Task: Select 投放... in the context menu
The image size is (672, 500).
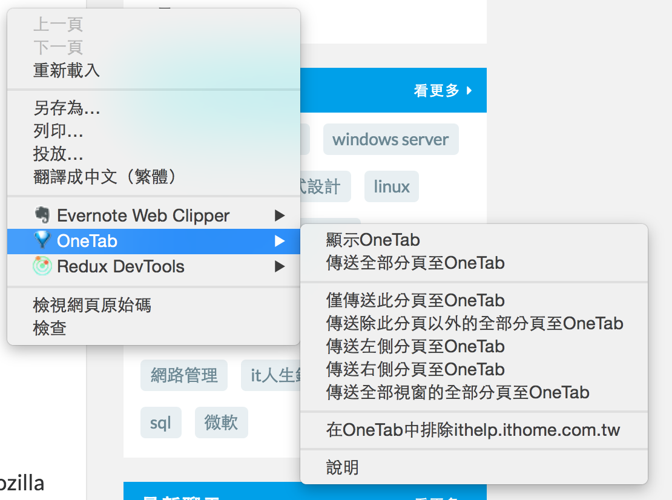Action: click(x=153, y=153)
